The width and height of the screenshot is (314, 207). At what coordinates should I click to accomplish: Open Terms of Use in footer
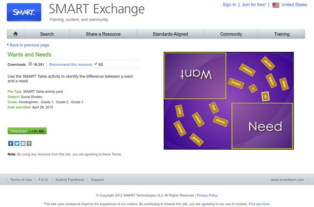click(x=21, y=180)
